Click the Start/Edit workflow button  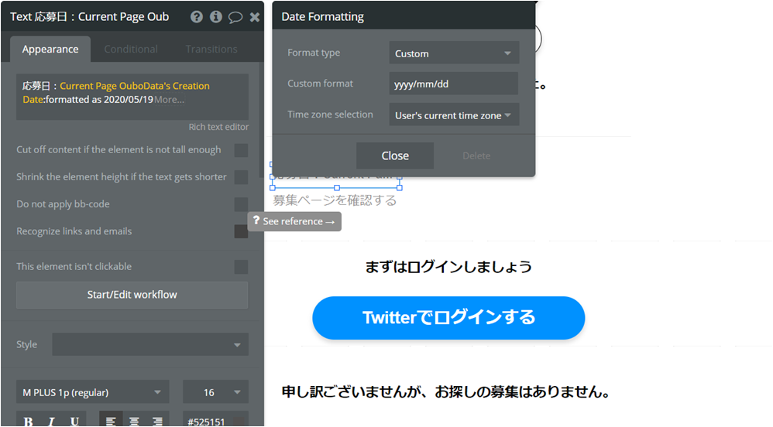click(x=132, y=295)
